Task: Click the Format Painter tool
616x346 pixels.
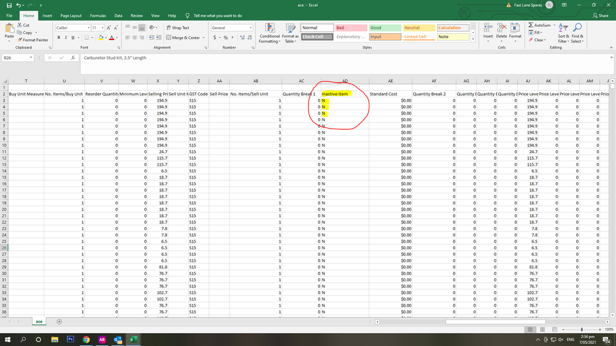Action: 35,40
